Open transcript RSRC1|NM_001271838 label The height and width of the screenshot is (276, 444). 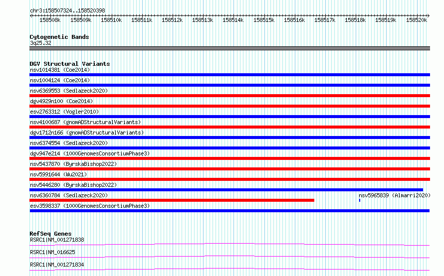point(57,240)
